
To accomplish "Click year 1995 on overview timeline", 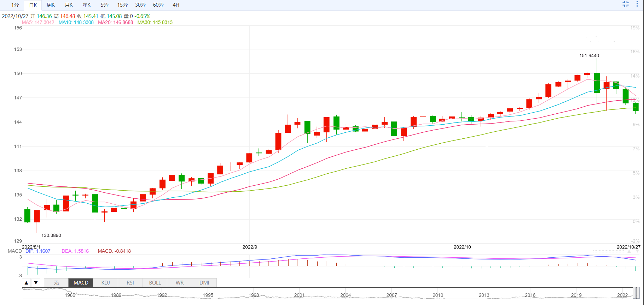I will 208,295.
